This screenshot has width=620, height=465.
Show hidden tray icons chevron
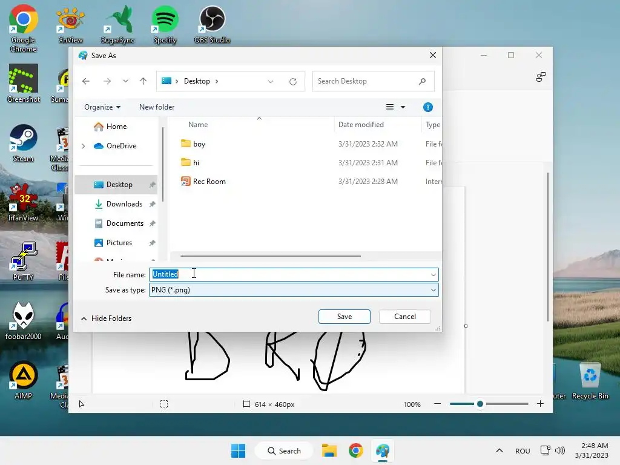pos(500,450)
